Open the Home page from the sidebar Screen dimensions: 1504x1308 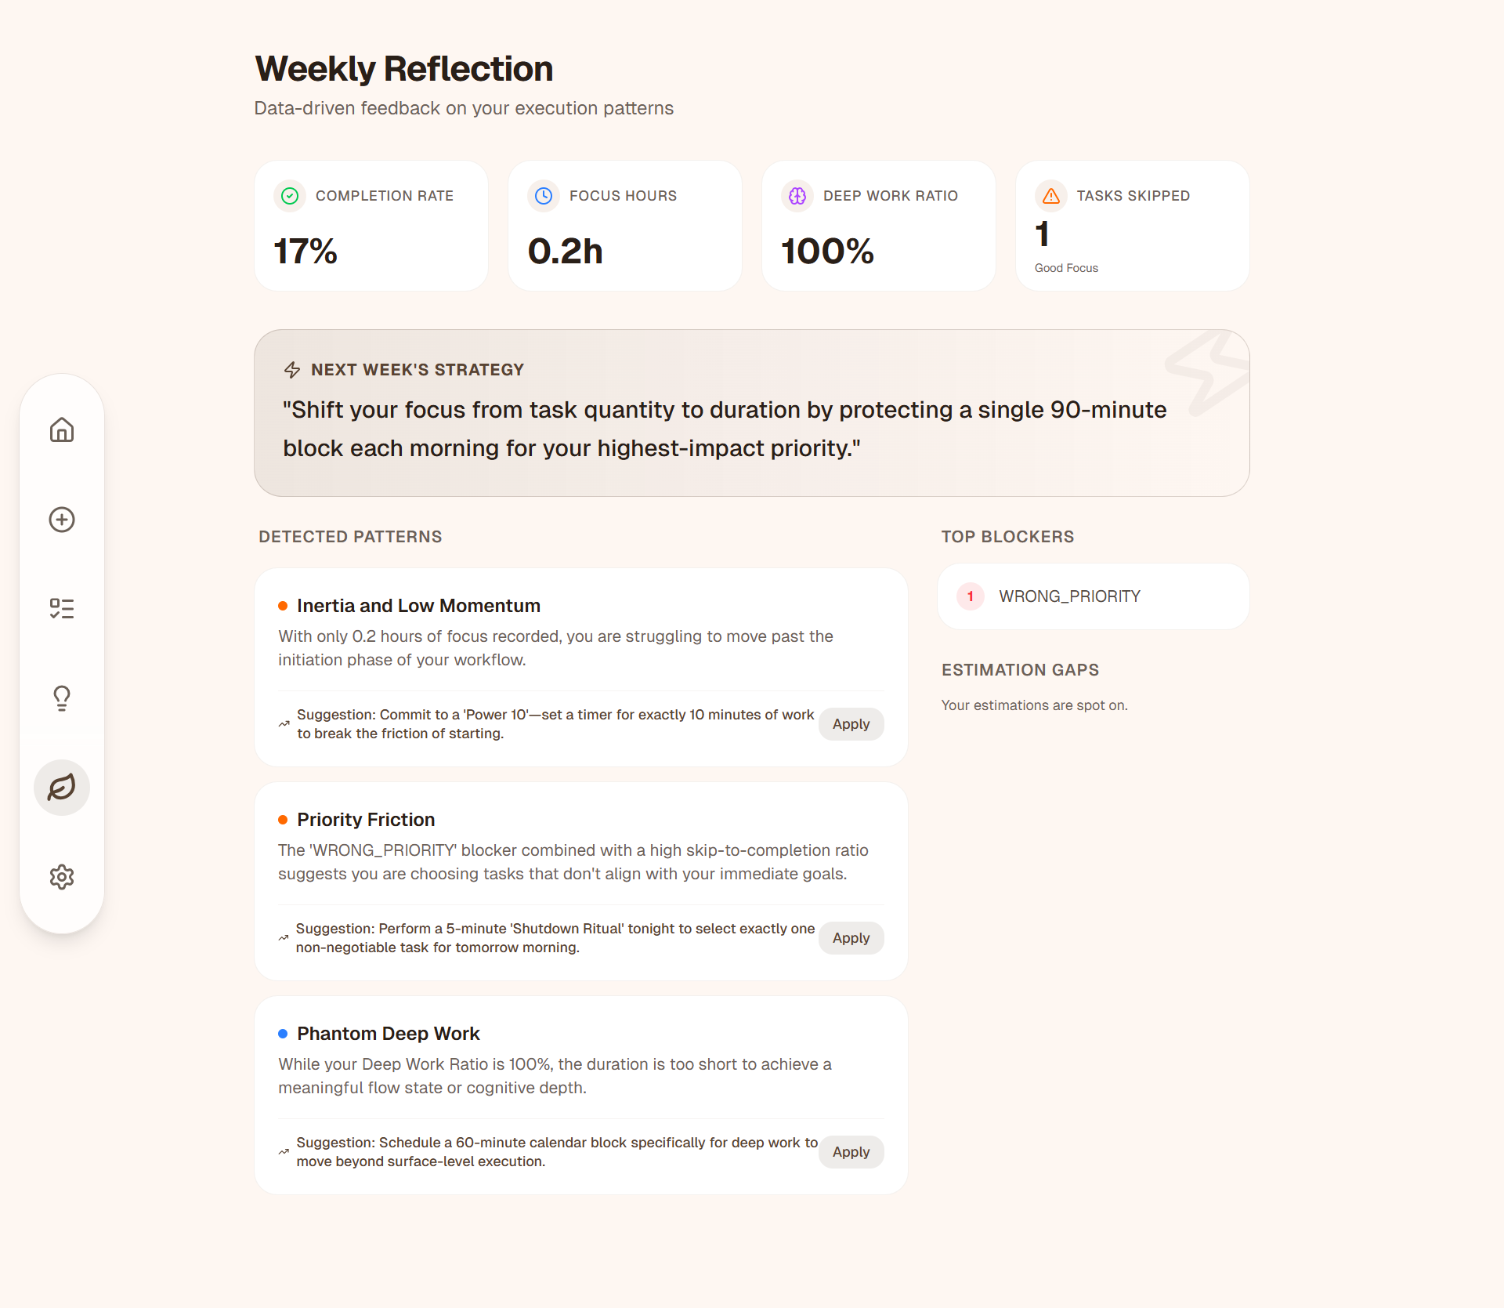(62, 430)
